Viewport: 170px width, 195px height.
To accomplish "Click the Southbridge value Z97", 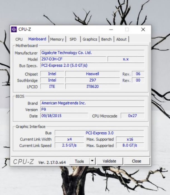I will [93, 80].
